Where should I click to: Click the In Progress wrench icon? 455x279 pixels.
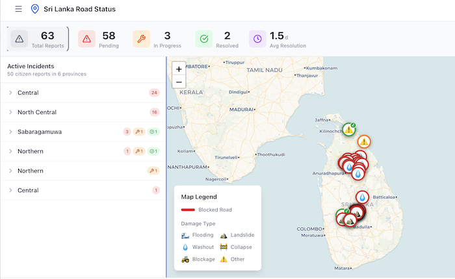tap(141, 39)
